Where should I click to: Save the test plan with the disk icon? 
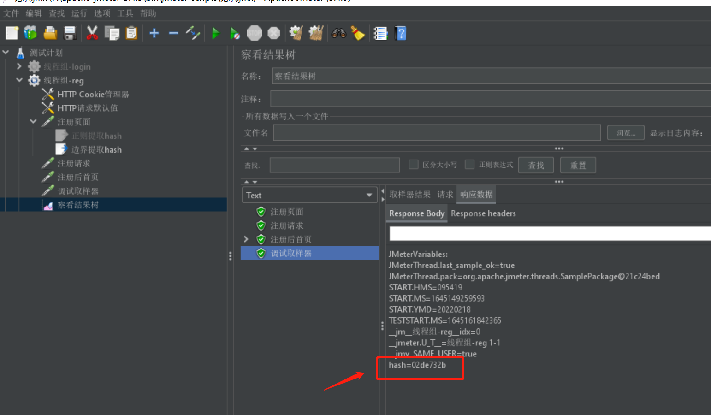tap(70, 33)
